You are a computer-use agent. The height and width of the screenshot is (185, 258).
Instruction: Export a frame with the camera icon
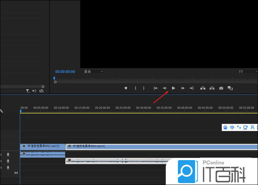click(221, 88)
